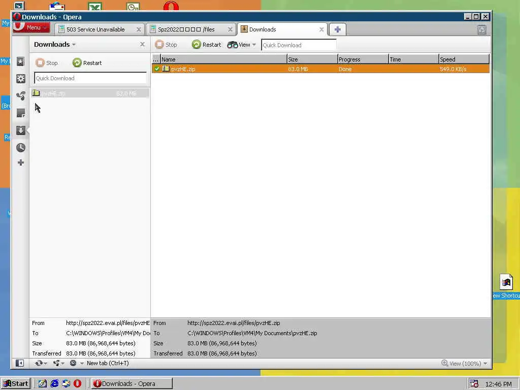The width and height of the screenshot is (520, 390).
Task: Click the To file path in main details
Action: click(x=252, y=333)
